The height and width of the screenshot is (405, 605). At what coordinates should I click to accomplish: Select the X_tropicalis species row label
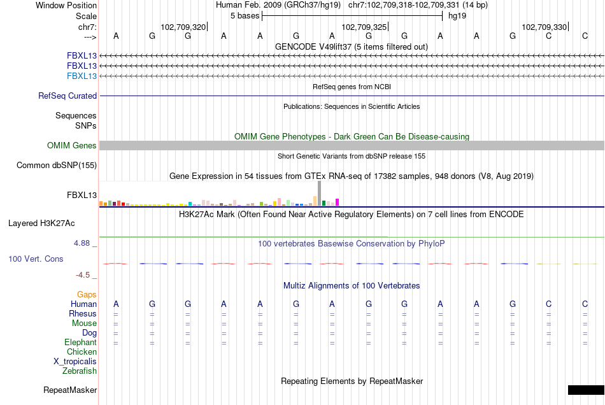coord(75,362)
